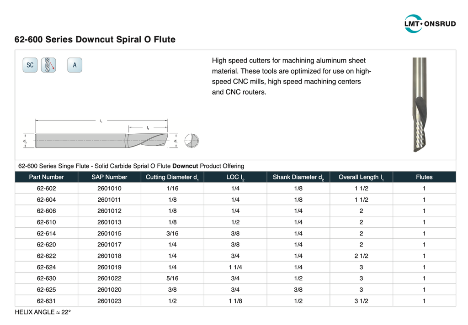Click the 62-600 Series Downcut Spiral title
The image size is (468, 325).
coord(95,40)
